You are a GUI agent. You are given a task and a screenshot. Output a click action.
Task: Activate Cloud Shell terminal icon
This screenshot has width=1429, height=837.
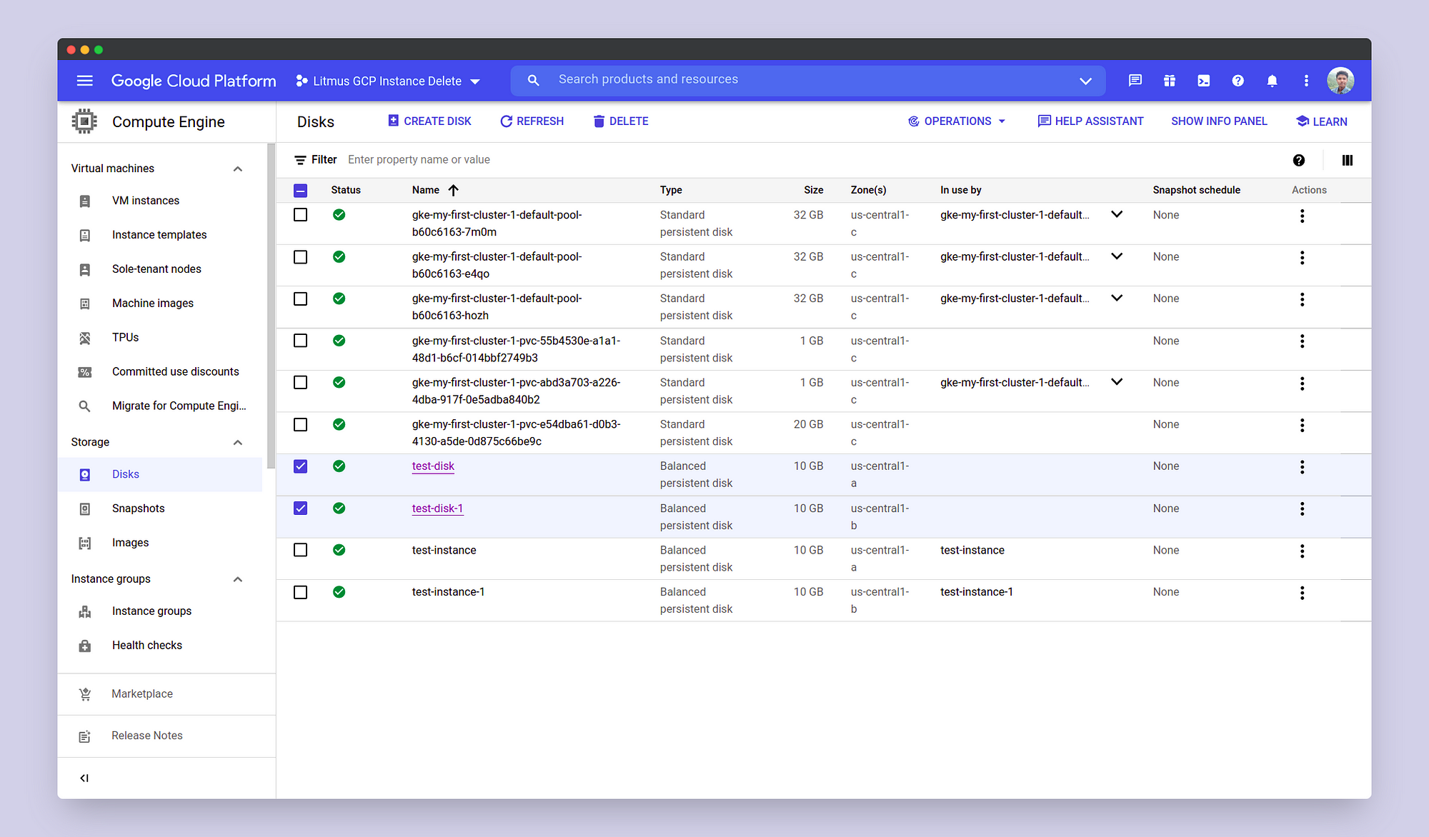[x=1203, y=81]
